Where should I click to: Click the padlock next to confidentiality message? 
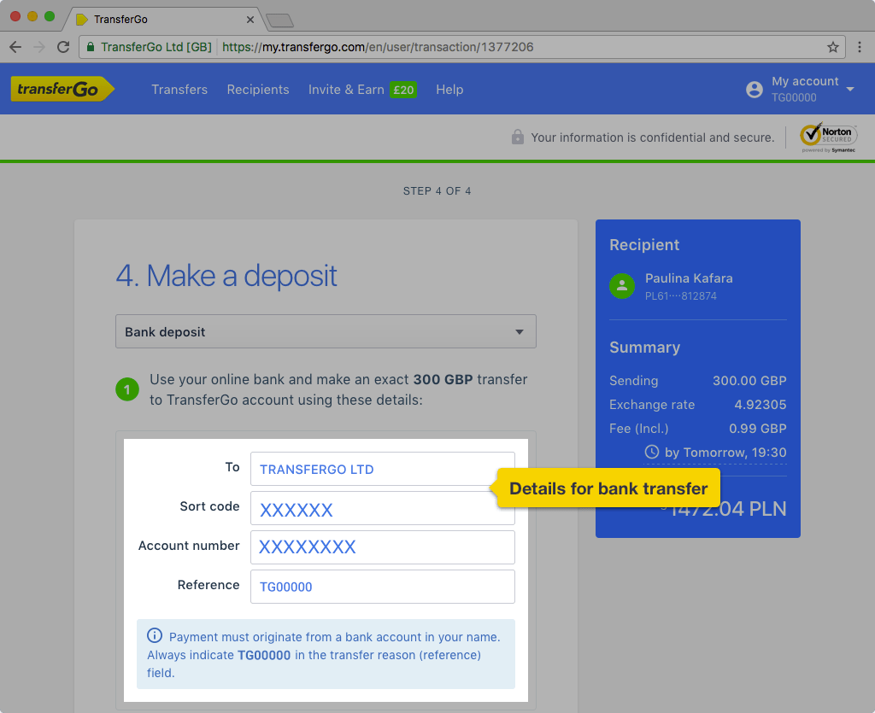coord(519,137)
